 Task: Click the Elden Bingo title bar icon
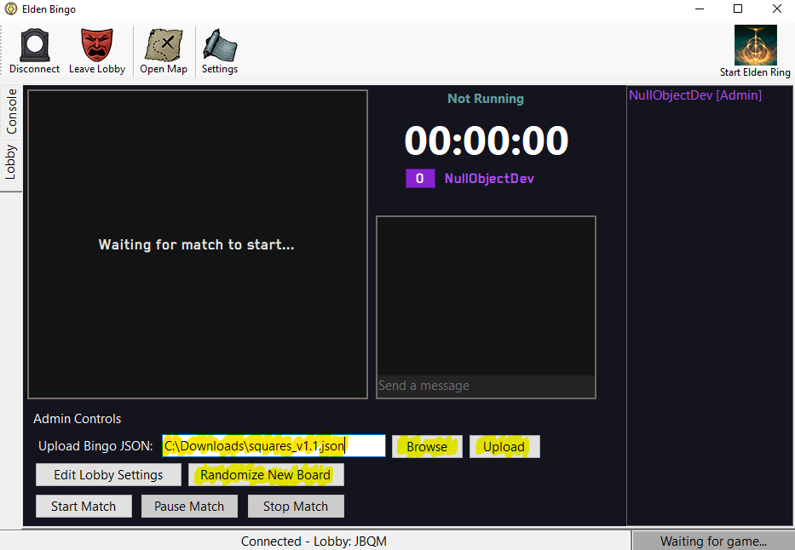(x=10, y=9)
